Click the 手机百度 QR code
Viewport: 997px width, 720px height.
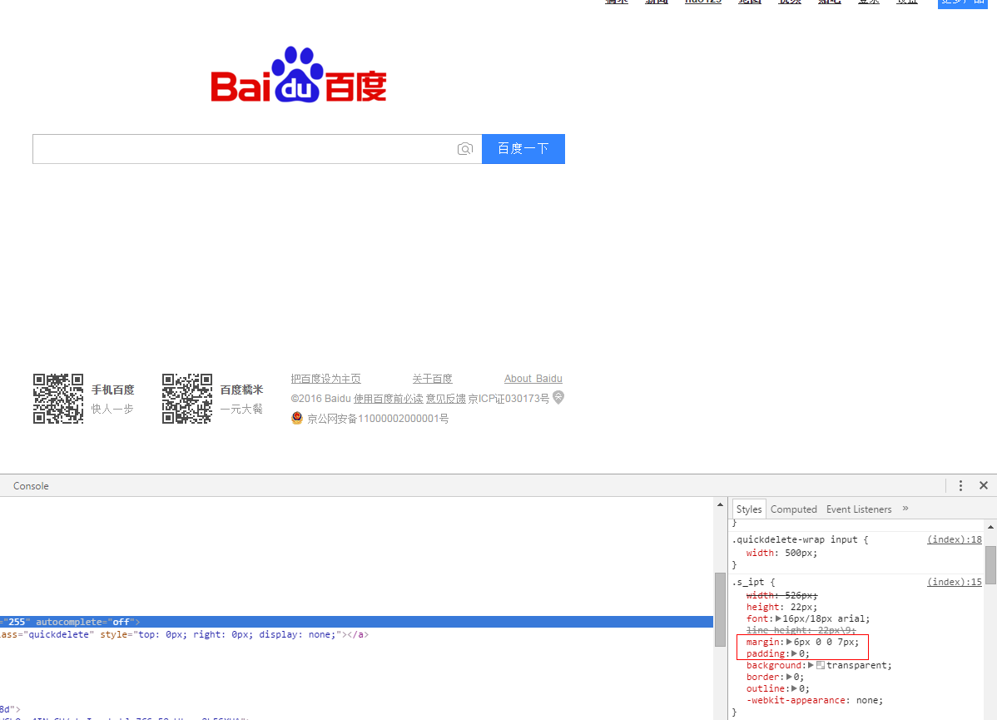pyautogui.click(x=58, y=399)
